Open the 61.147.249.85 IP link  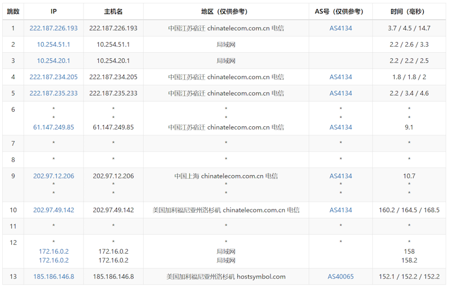click(x=53, y=127)
